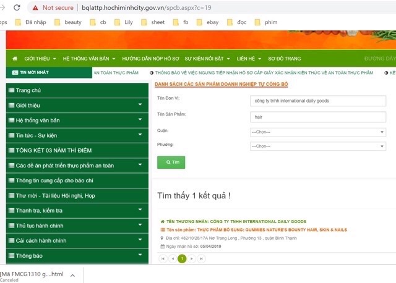Jump to the last results page
Viewport: 396px width, 283px height.
(200, 259)
